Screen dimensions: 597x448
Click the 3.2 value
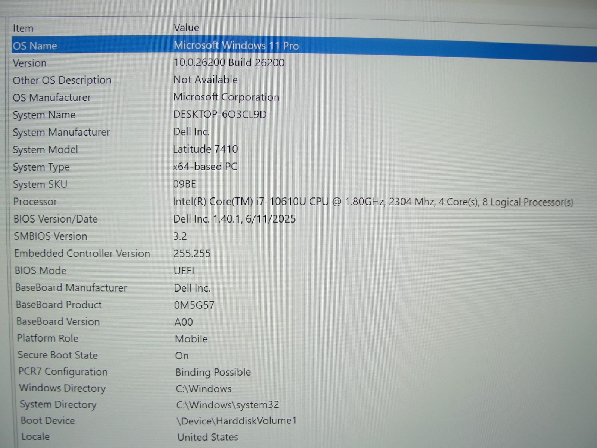pos(180,236)
